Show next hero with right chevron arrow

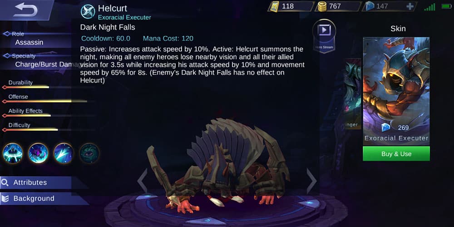tap(311, 181)
